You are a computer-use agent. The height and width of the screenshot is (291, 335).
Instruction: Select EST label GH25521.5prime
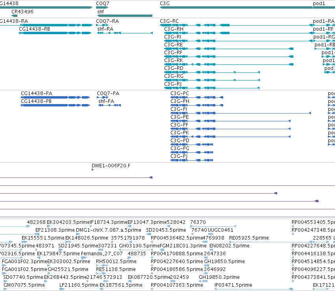[68, 269]
